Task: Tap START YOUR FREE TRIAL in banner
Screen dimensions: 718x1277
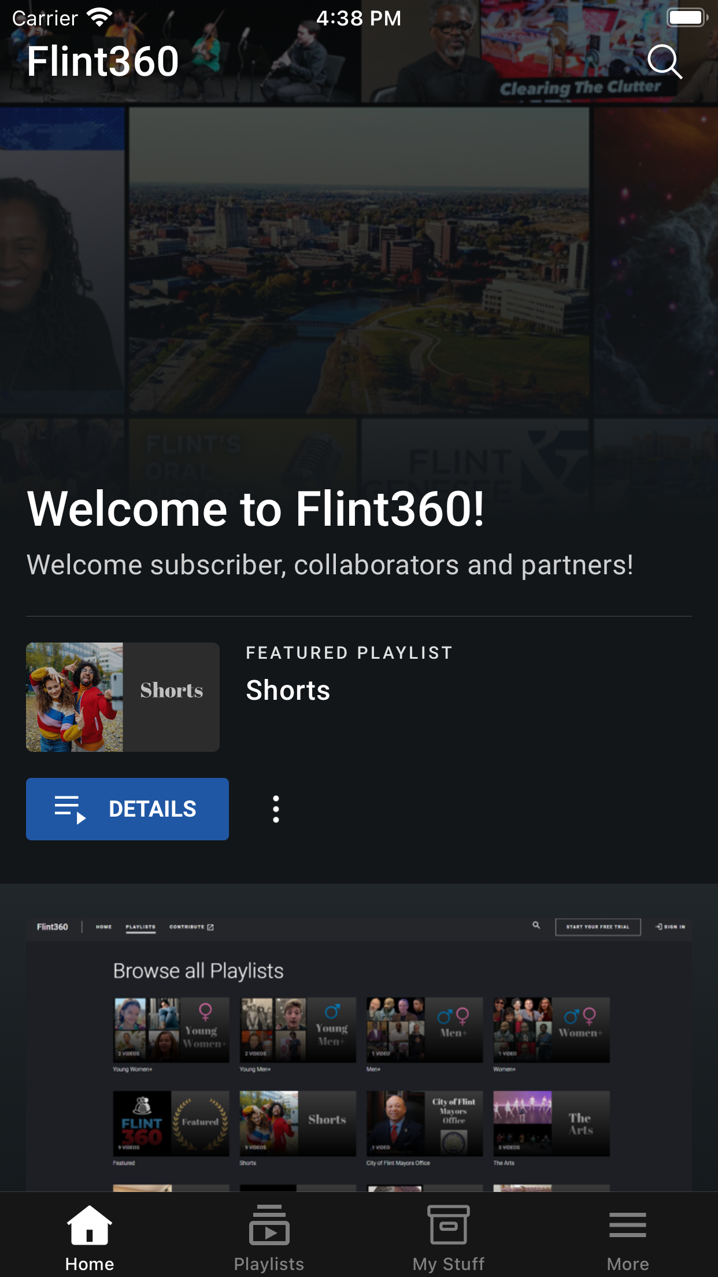Action: coord(598,927)
